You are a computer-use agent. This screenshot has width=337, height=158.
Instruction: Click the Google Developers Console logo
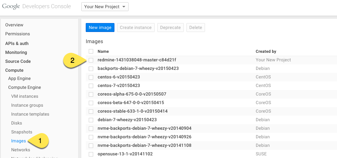tap(36, 6)
